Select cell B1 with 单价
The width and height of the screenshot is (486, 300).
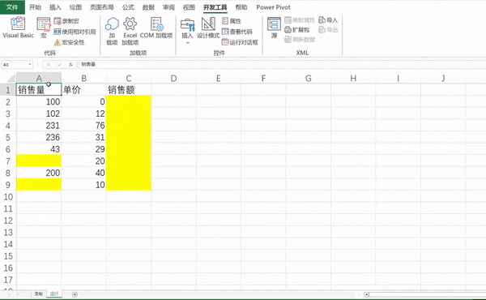coord(83,90)
